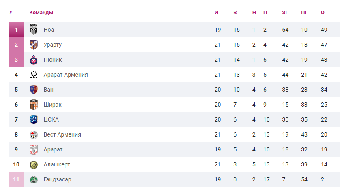Open the Урарту team link
This screenshot has width=342, height=192.
tap(53, 45)
